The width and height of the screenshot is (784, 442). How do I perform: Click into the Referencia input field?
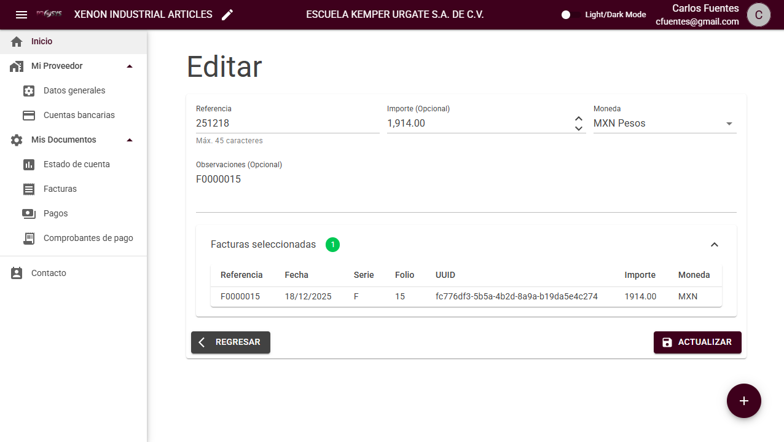point(287,124)
